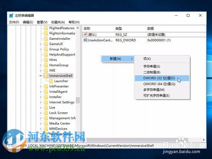Click the Registry Editor app icon in title bar
This screenshot has width=212, height=159.
pos(11,15)
